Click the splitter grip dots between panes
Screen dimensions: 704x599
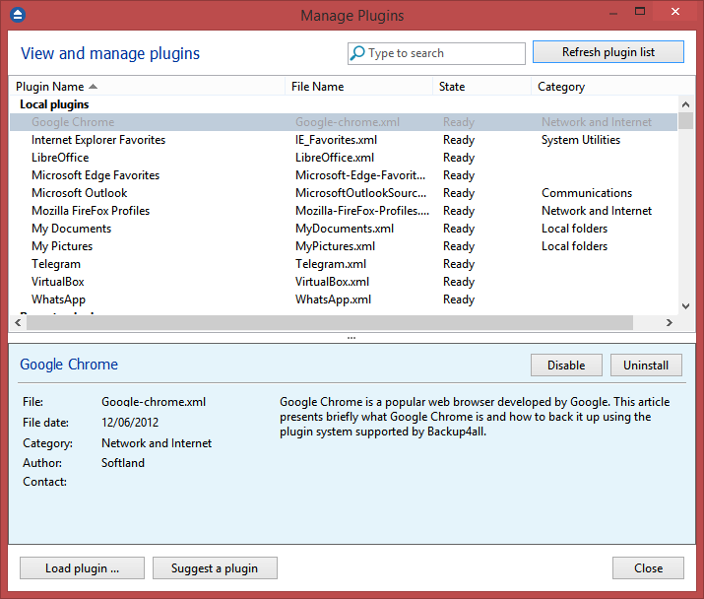coord(352,338)
